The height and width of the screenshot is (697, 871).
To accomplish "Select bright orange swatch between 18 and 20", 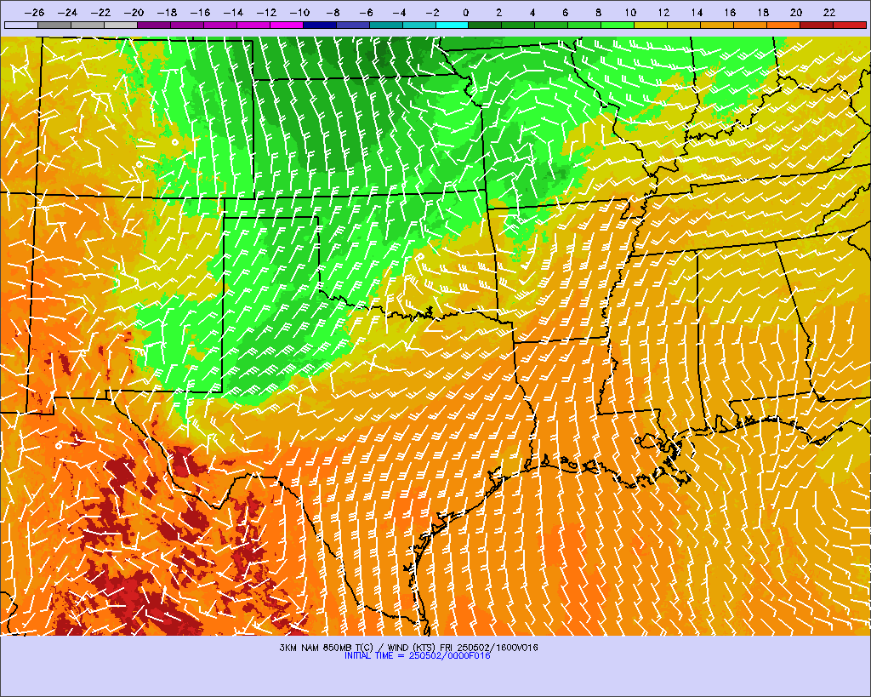I will coord(783,25).
